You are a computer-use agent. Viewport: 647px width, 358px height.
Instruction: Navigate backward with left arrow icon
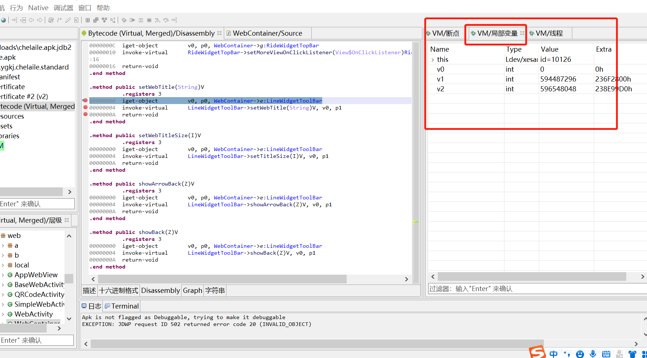click(31, 20)
